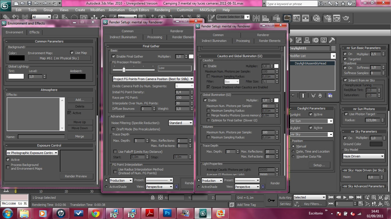Check Optimize for Final Gather (Slower GI)
391x219 pixels.
pyautogui.click(x=208, y=120)
